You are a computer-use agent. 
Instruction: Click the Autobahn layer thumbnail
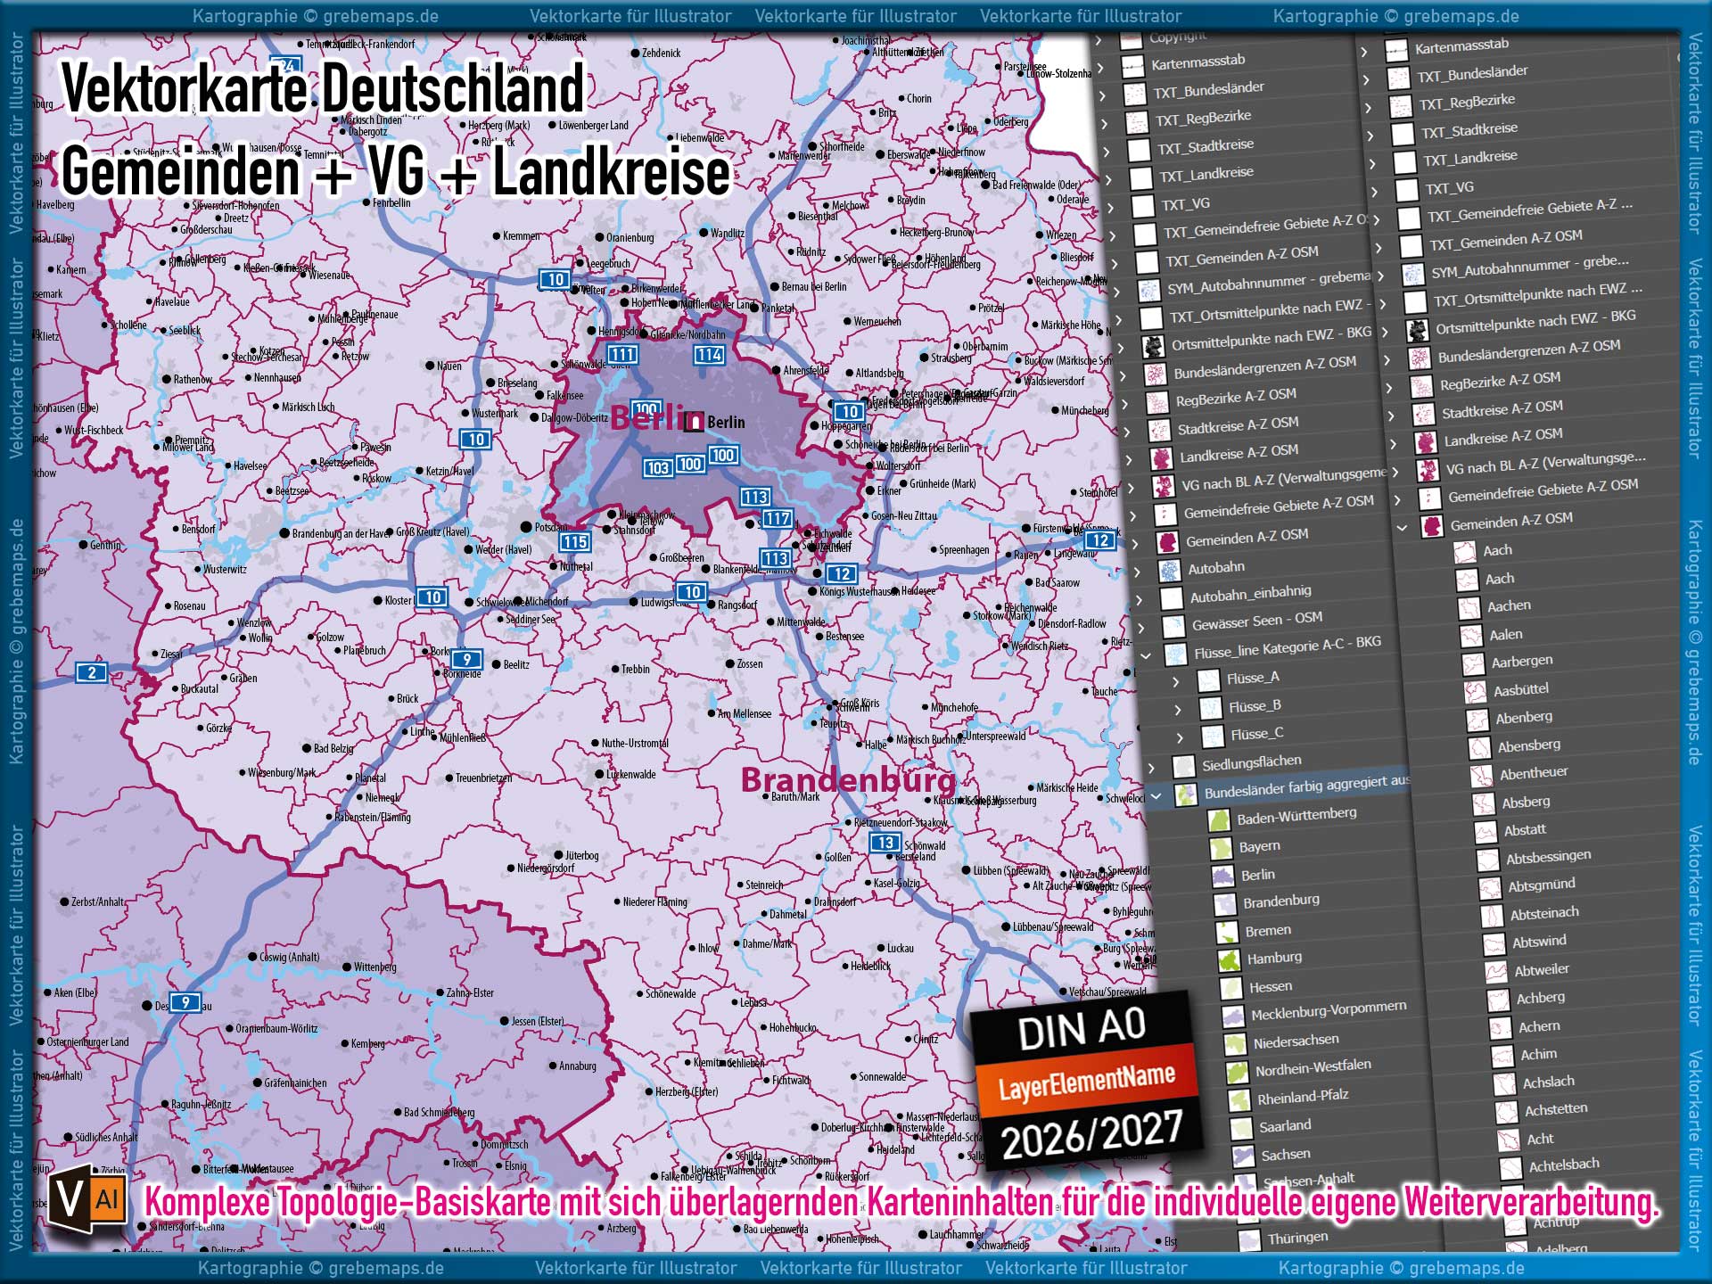click(x=1169, y=571)
